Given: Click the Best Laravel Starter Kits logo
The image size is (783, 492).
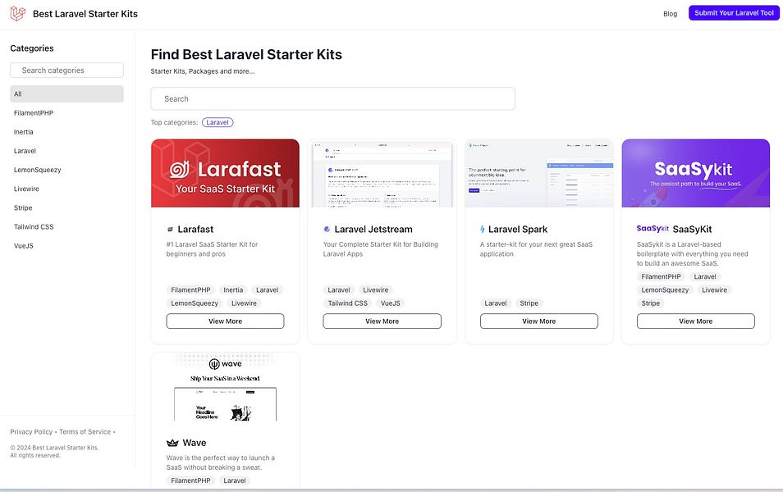Looking at the screenshot, I should pyautogui.click(x=16, y=13).
